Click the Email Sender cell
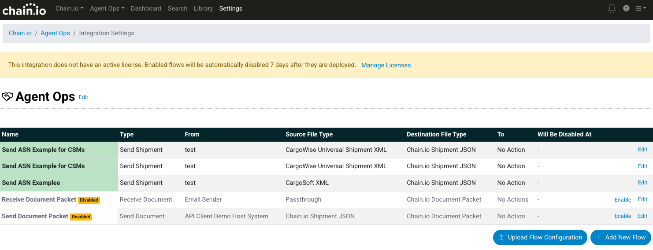Viewport: 653px width, 250px height. point(203,199)
